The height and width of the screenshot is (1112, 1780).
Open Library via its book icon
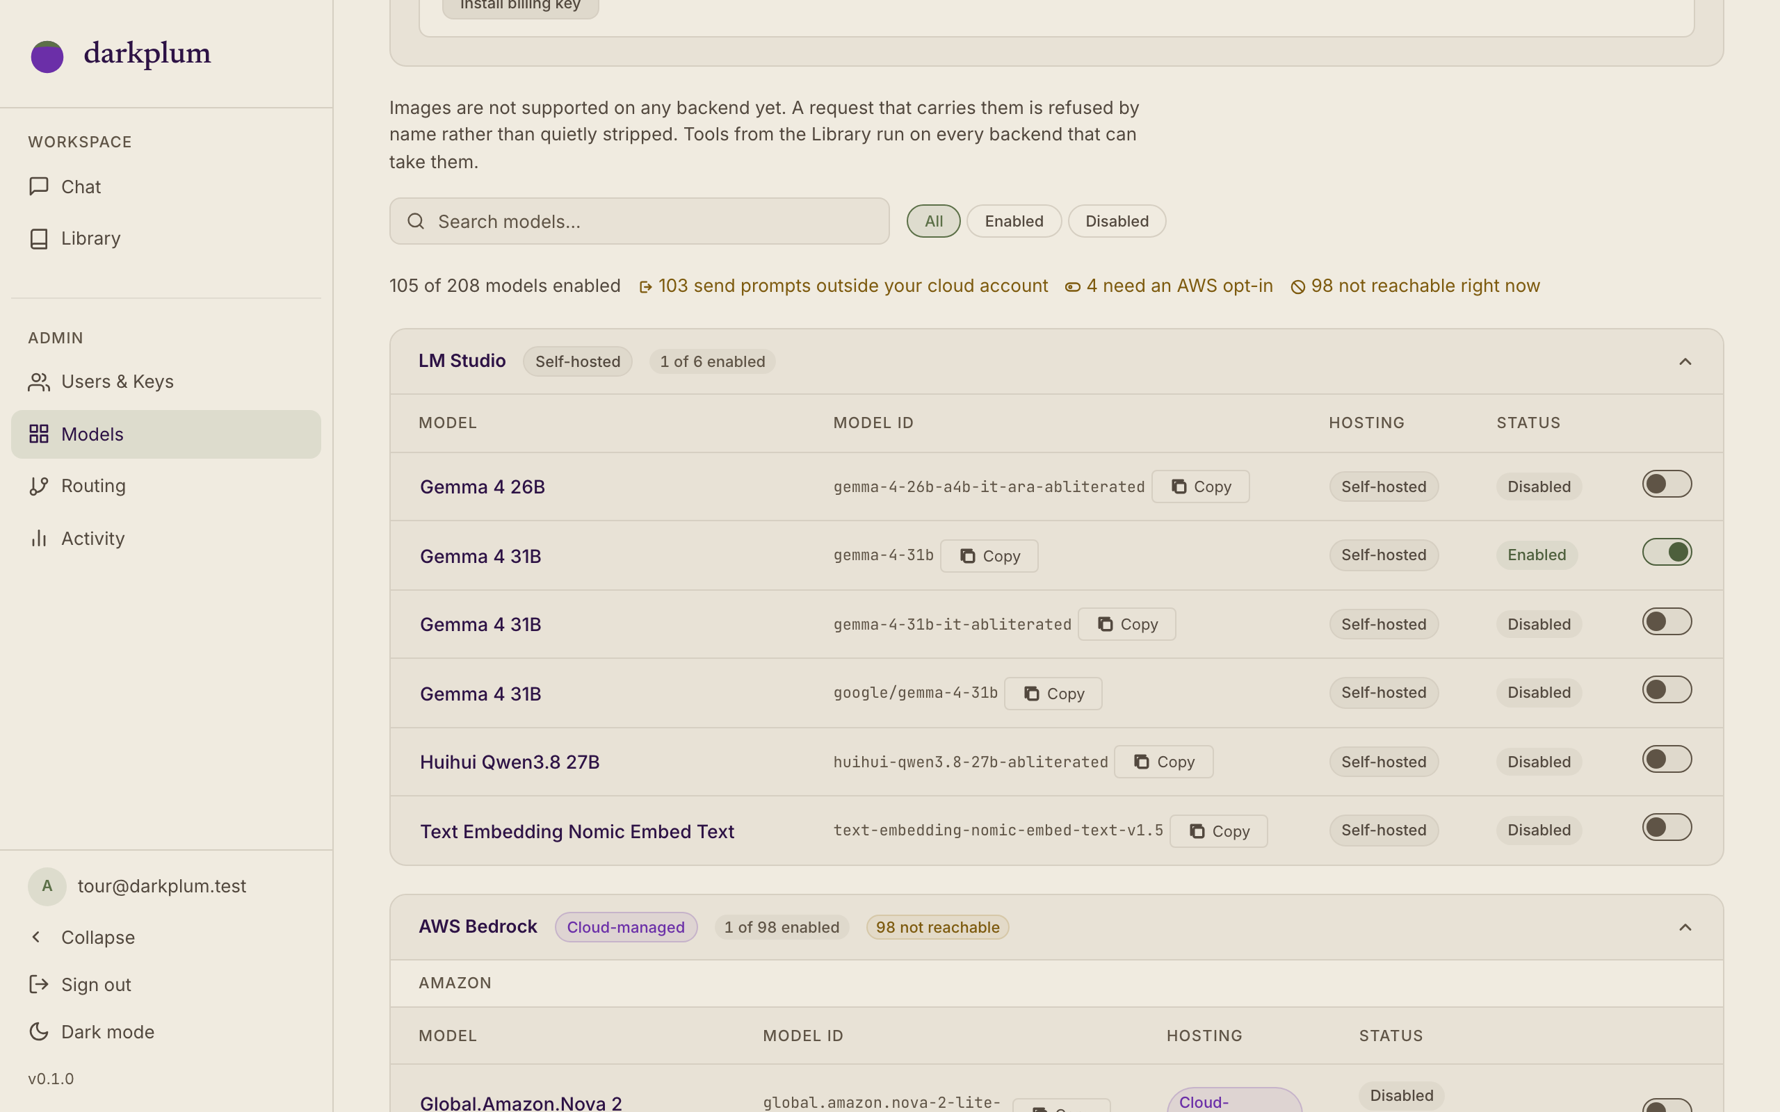point(39,238)
